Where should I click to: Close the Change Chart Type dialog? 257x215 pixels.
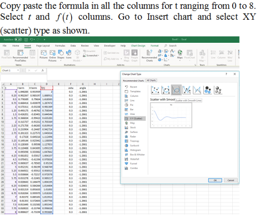tap(235, 74)
